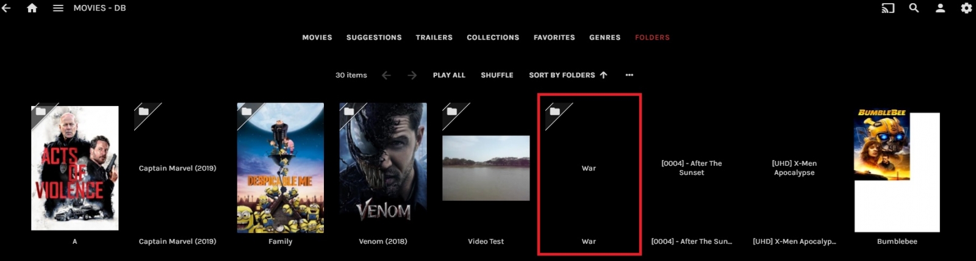Open search with the magnifier icon

pos(914,8)
